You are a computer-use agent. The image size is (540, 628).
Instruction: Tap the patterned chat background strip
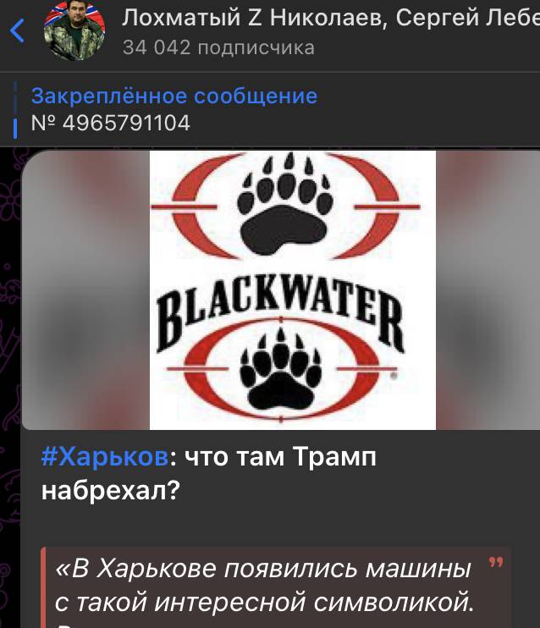[10, 387]
